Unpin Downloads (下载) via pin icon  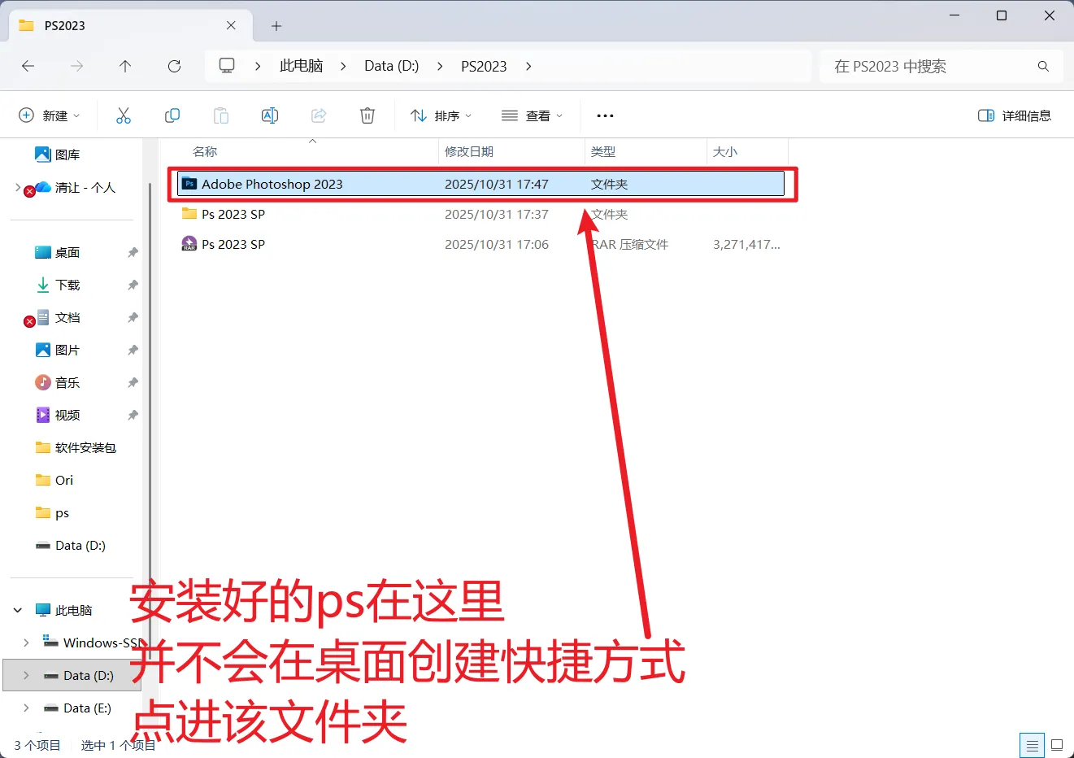click(133, 285)
